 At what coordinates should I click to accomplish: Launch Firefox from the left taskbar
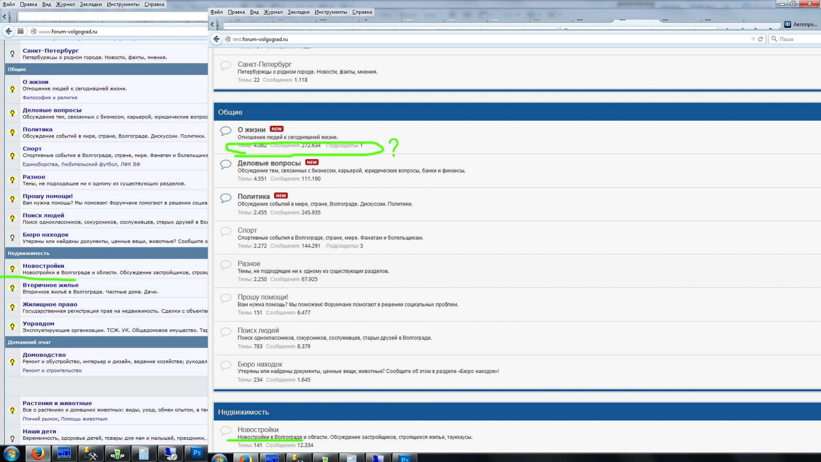coord(38,453)
